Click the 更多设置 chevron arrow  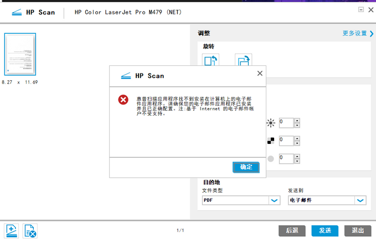(x=372, y=34)
